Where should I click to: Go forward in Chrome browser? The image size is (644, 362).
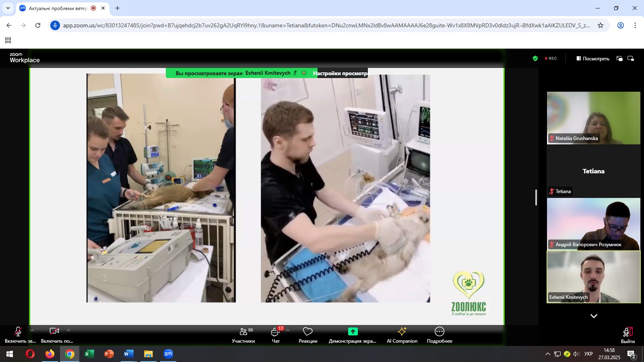pos(23,25)
